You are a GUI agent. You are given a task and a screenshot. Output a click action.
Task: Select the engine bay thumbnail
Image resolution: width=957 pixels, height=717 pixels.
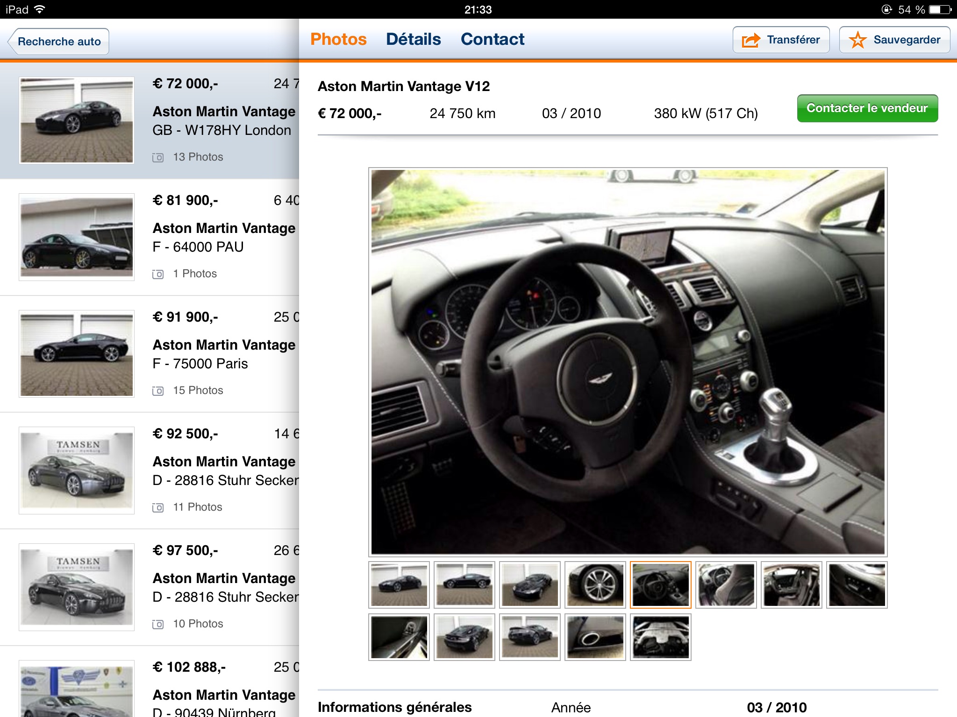tap(661, 637)
